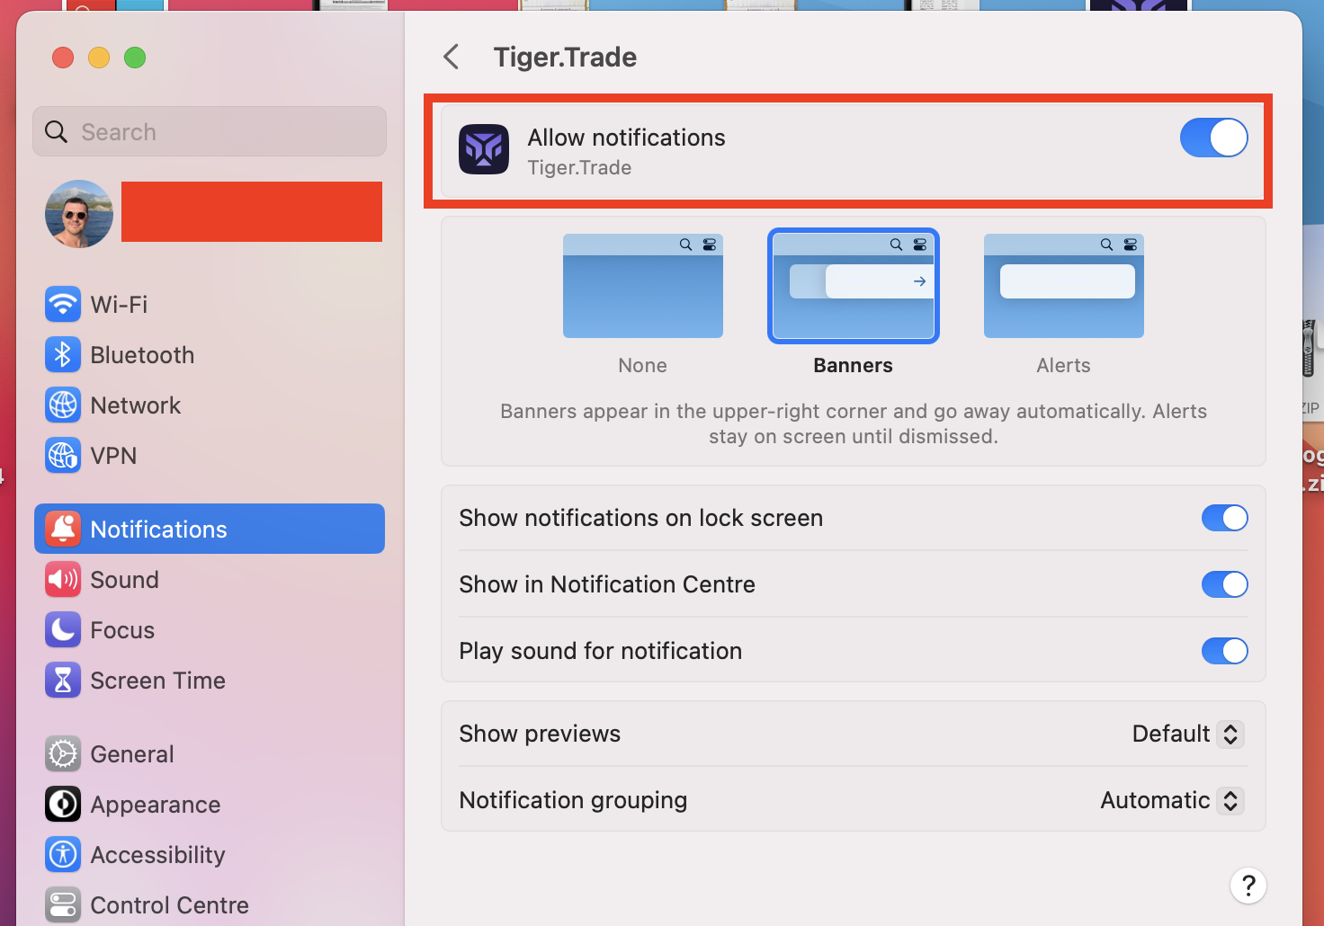
Task: Open Screen Time hourglass icon
Action: pyautogui.click(x=63, y=681)
